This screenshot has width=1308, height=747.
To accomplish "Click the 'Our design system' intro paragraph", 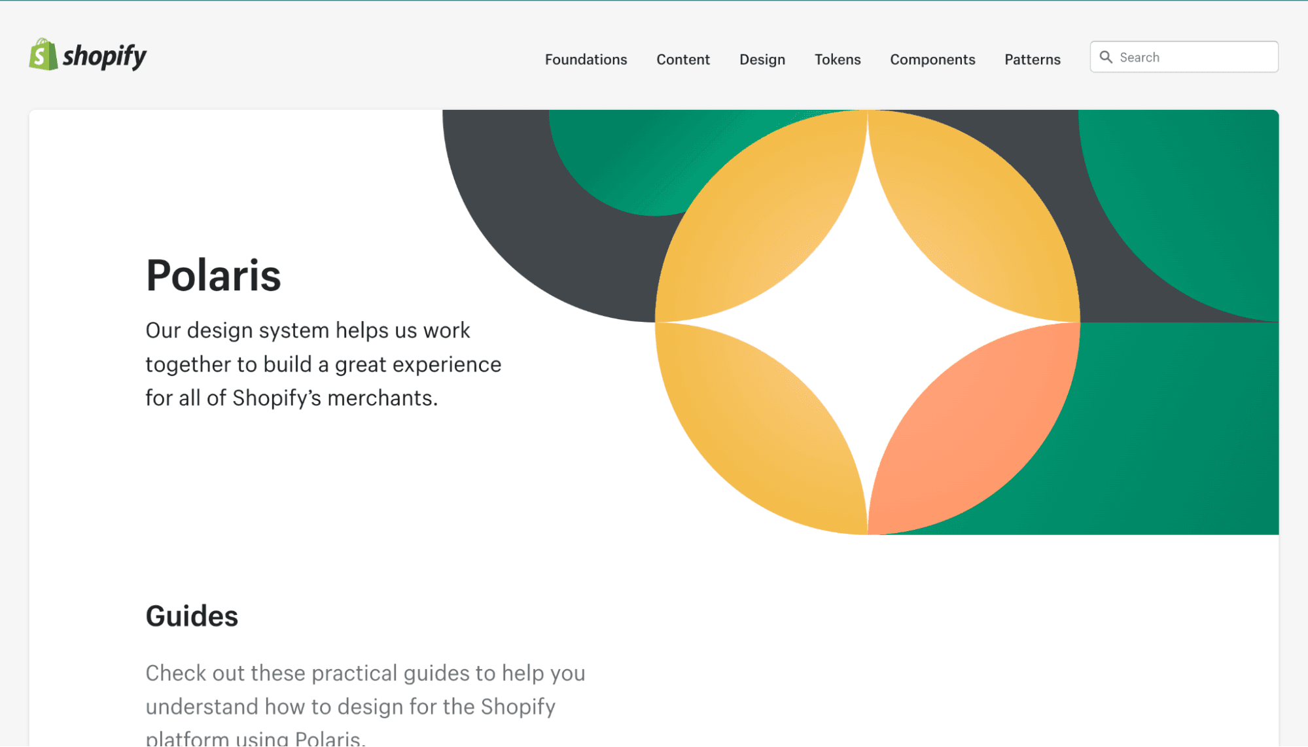I will (x=323, y=364).
